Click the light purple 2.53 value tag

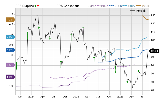click(11, 65)
